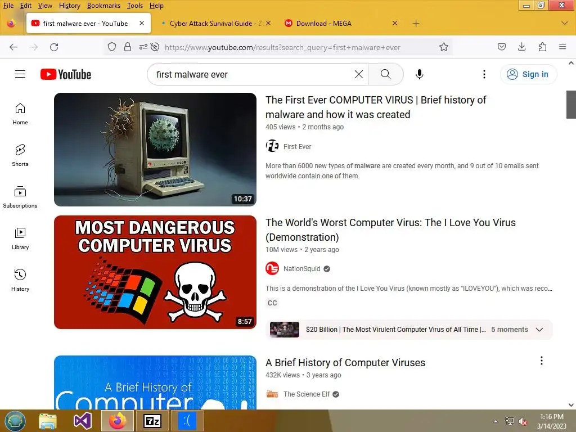This screenshot has width=576, height=432.
Task: Click the YouTube logo
Action: (x=66, y=74)
